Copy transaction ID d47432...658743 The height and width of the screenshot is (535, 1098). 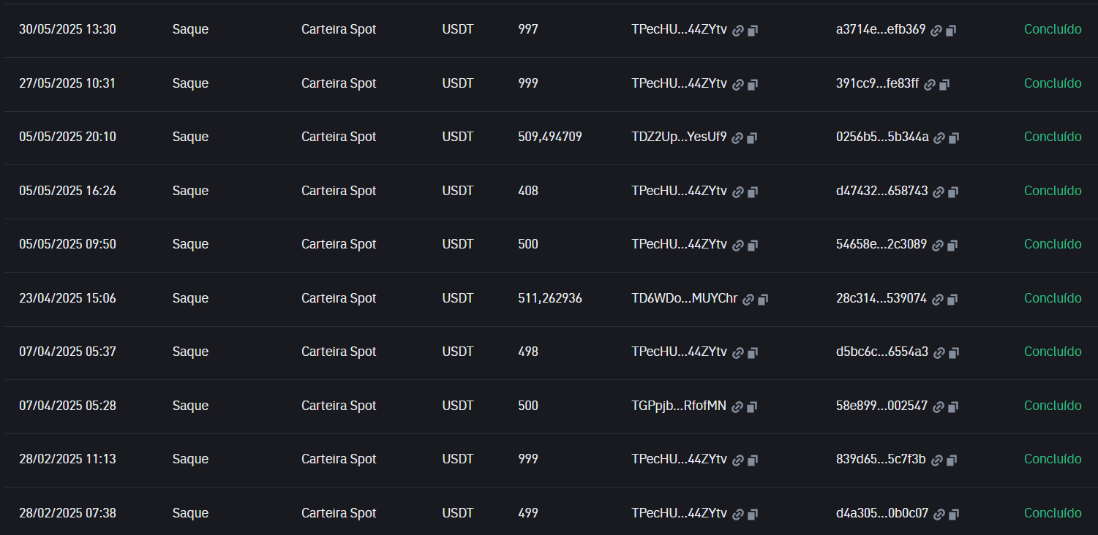tap(952, 192)
